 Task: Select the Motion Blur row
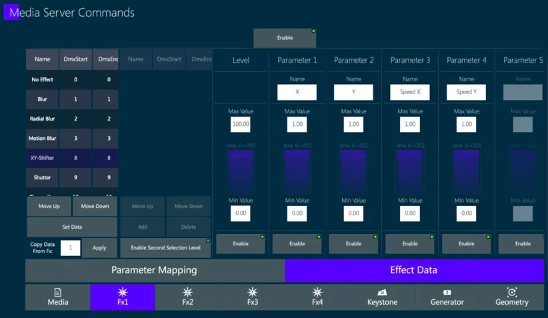point(72,139)
